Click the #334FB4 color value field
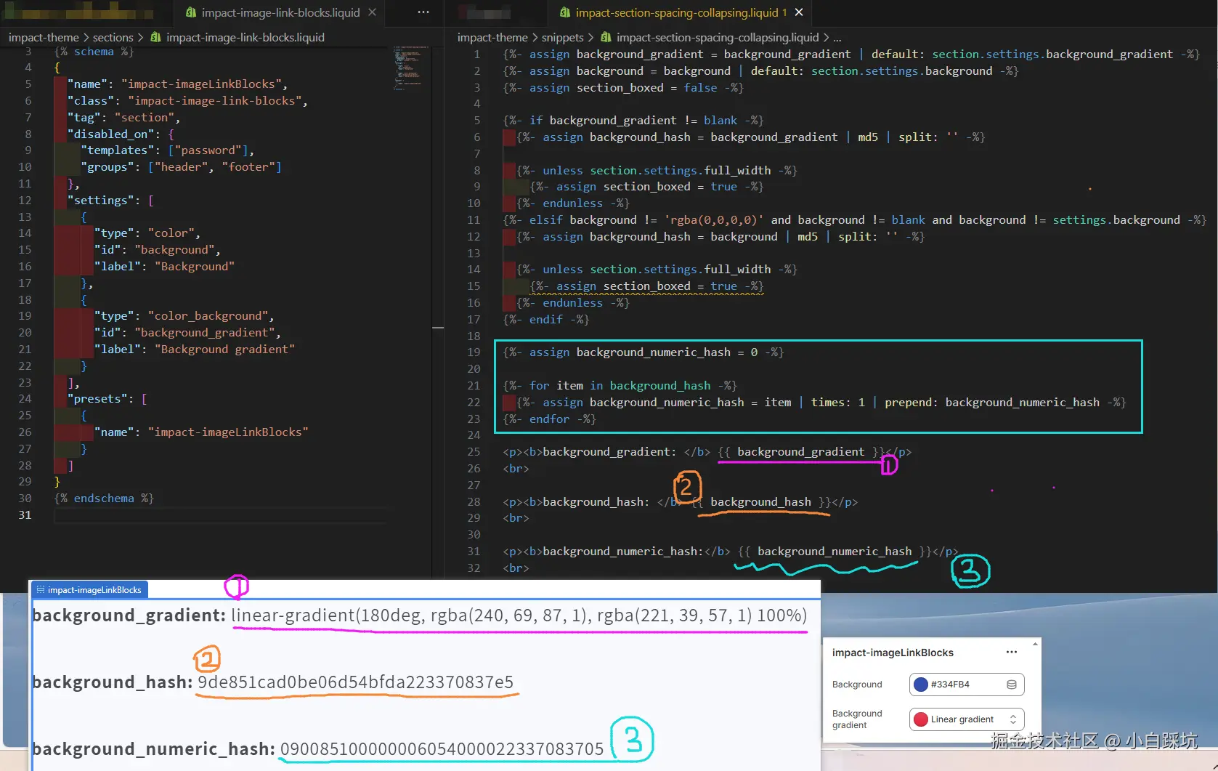This screenshot has width=1218, height=771. pyautogui.click(x=967, y=685)
